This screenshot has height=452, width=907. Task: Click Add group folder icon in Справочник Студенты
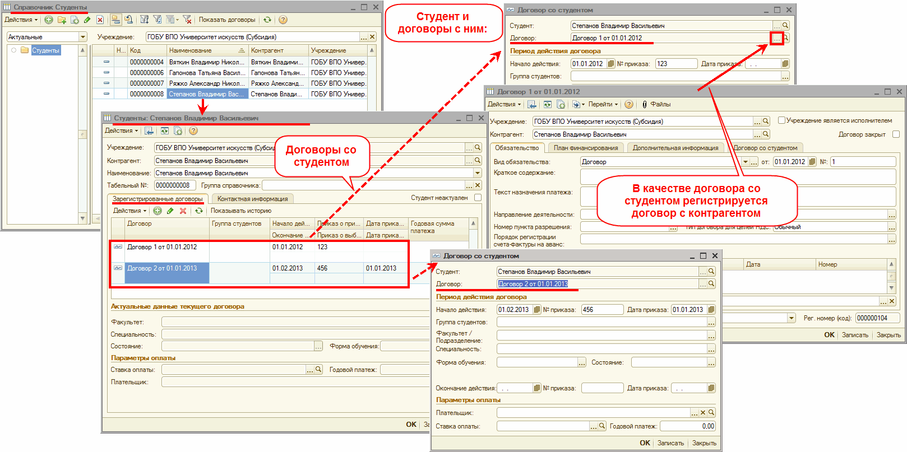[62, 20]
